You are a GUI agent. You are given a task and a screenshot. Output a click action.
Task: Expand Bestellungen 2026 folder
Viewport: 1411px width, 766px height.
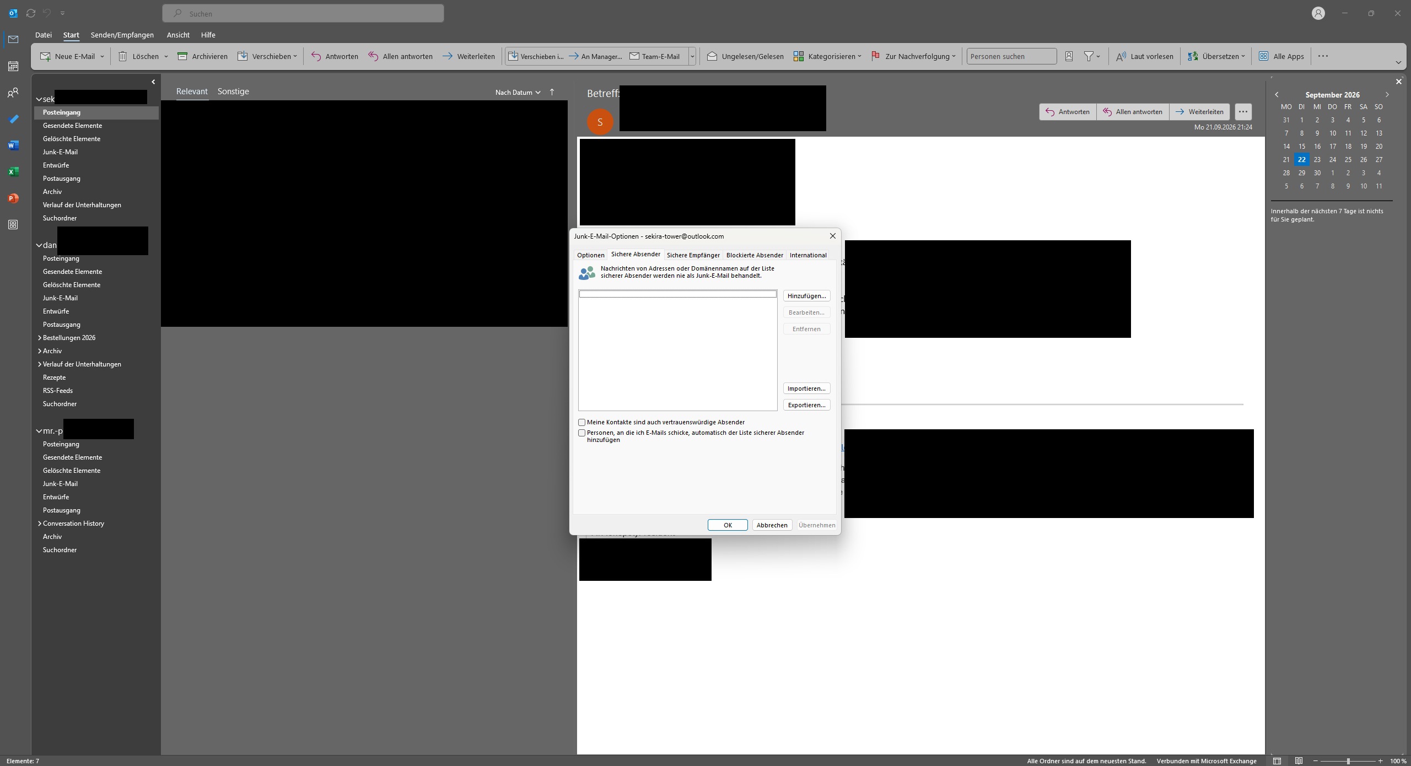click(40, 338)
